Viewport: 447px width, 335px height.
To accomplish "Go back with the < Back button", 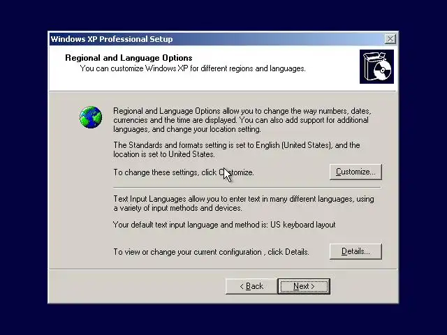I will click(251, 286).
